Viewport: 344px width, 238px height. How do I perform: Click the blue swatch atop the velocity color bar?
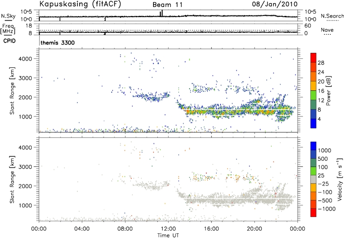pos(313,146)
